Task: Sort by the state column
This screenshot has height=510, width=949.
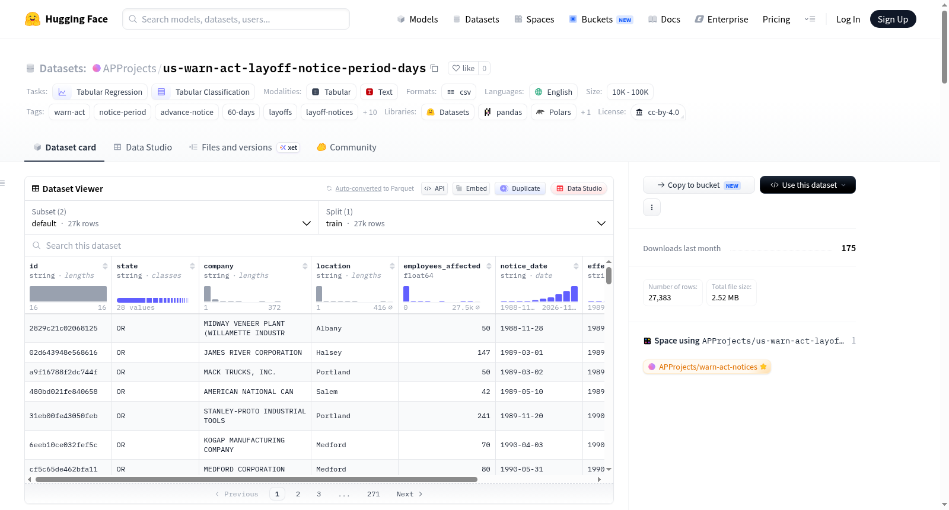Action: coord(192,266)
